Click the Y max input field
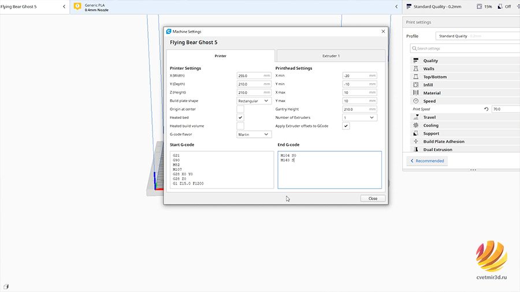This screenshot has height=292, width=520. 359,100
